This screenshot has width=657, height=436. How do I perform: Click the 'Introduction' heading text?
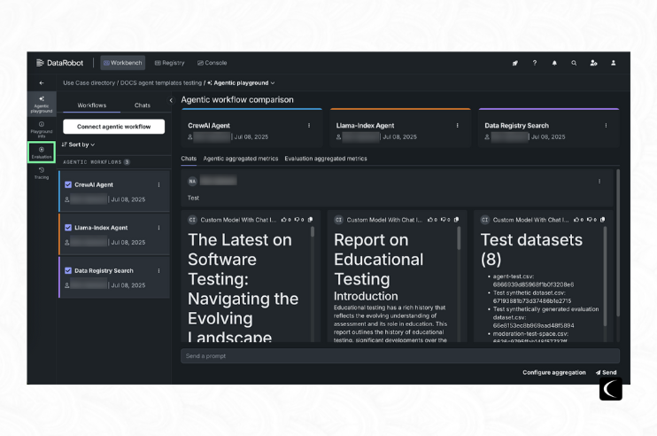point(366,296)
